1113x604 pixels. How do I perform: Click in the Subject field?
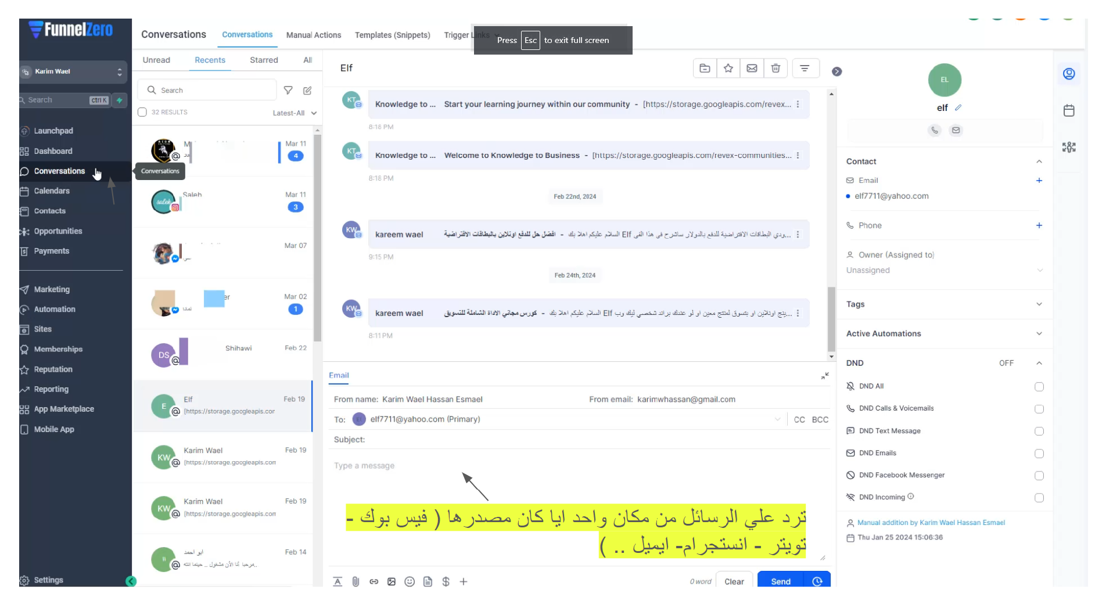[x=581, y=440]
